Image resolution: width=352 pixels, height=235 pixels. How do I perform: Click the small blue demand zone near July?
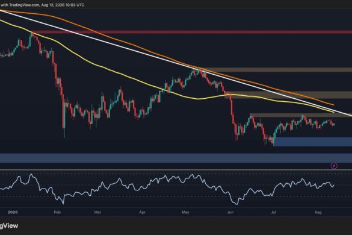(x=313, y=142)
